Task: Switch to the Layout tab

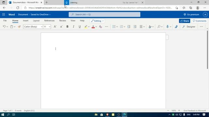Action: point(36,21)
